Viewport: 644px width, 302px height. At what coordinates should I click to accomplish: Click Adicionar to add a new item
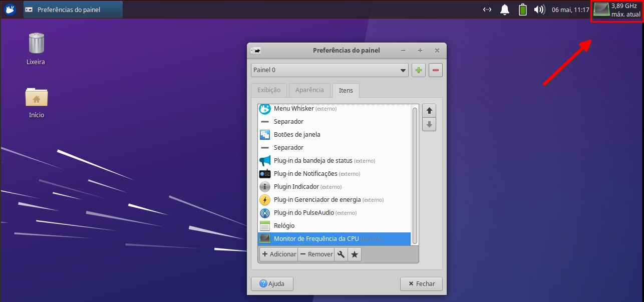pyautogui.click(x=278, y=254)
